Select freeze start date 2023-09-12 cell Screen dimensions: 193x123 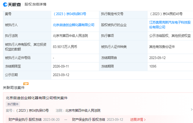point(157,58)
